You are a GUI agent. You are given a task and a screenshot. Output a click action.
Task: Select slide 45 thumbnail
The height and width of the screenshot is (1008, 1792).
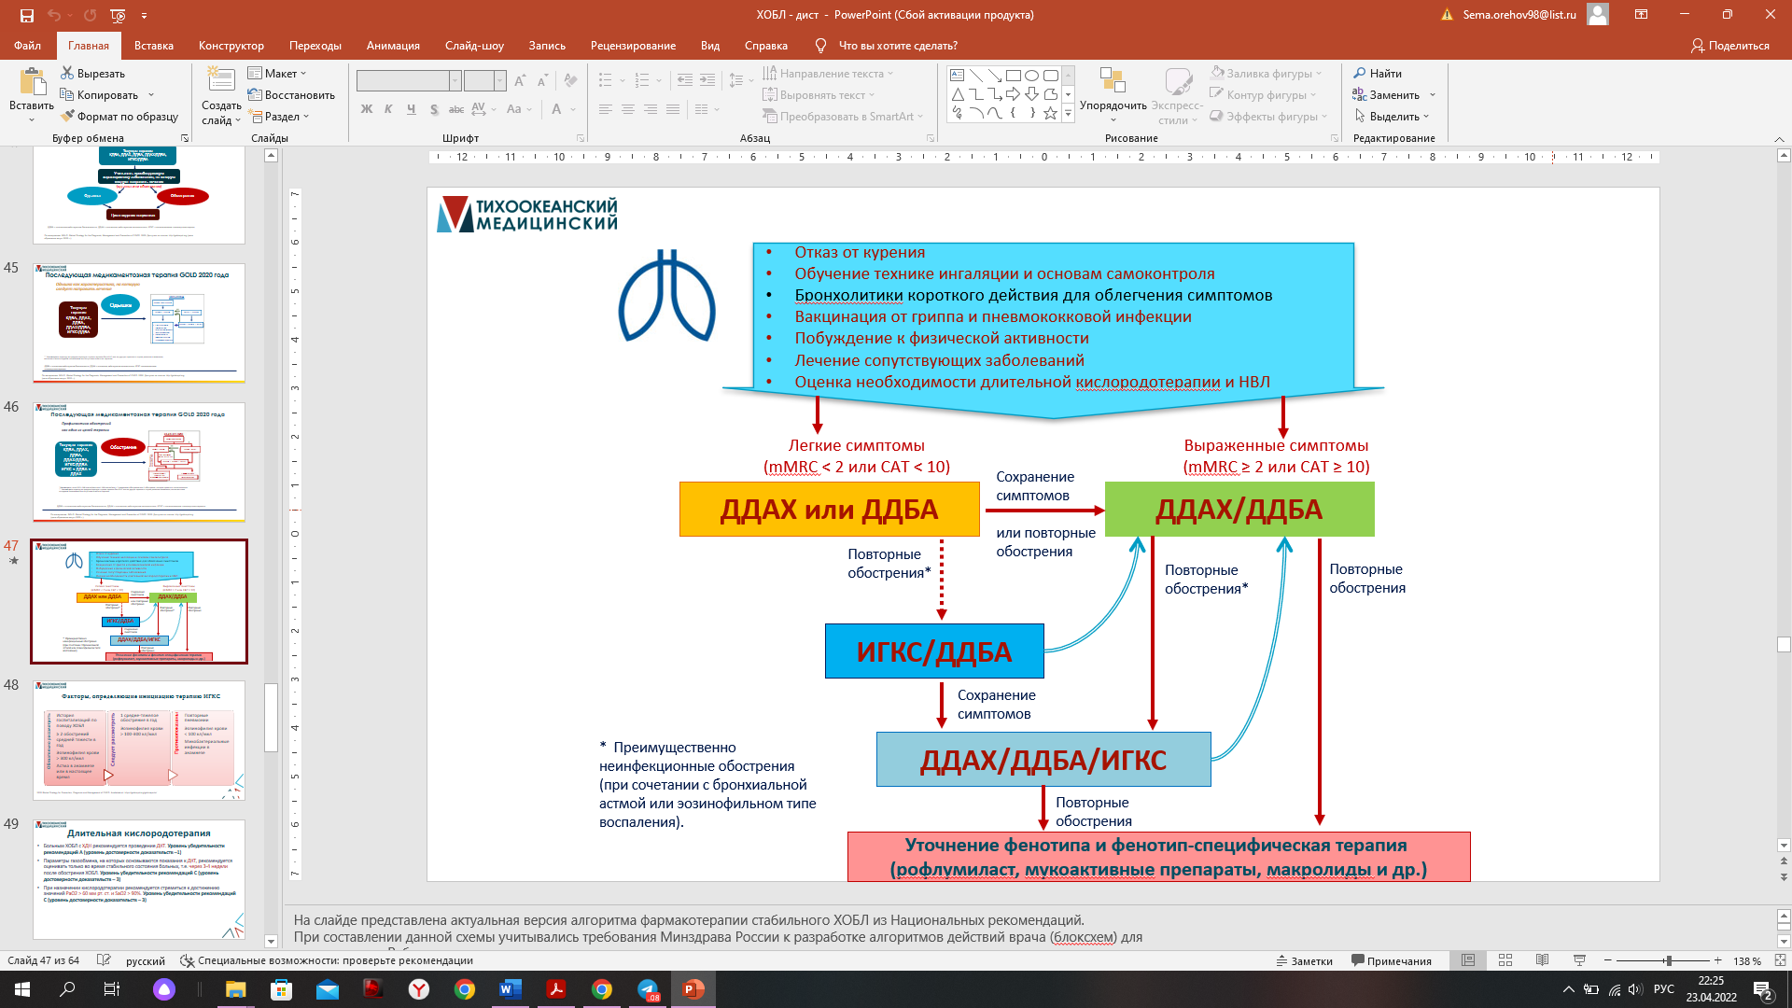[139, 323]
